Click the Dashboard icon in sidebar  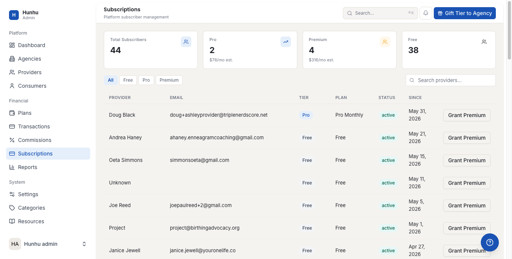pos(12,45)
